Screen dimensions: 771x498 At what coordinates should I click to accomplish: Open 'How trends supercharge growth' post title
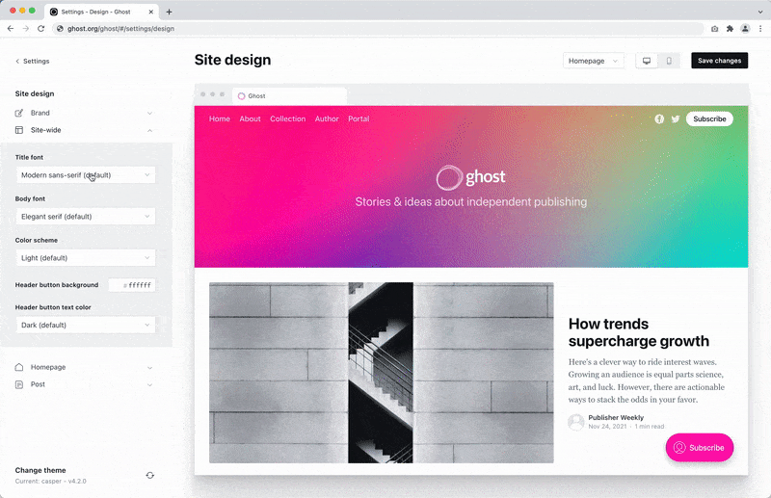click(639, 332)
